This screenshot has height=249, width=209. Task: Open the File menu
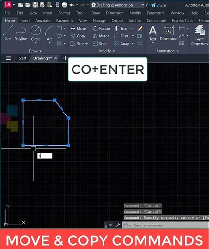[8, 13]
